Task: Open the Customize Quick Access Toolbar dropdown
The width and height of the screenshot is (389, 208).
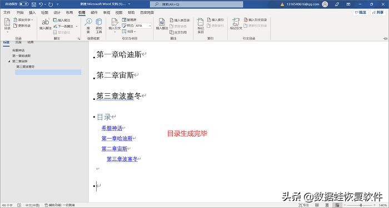Action: 58,4
